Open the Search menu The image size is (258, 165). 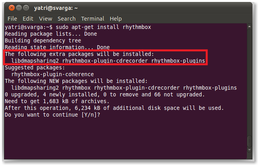66,19
